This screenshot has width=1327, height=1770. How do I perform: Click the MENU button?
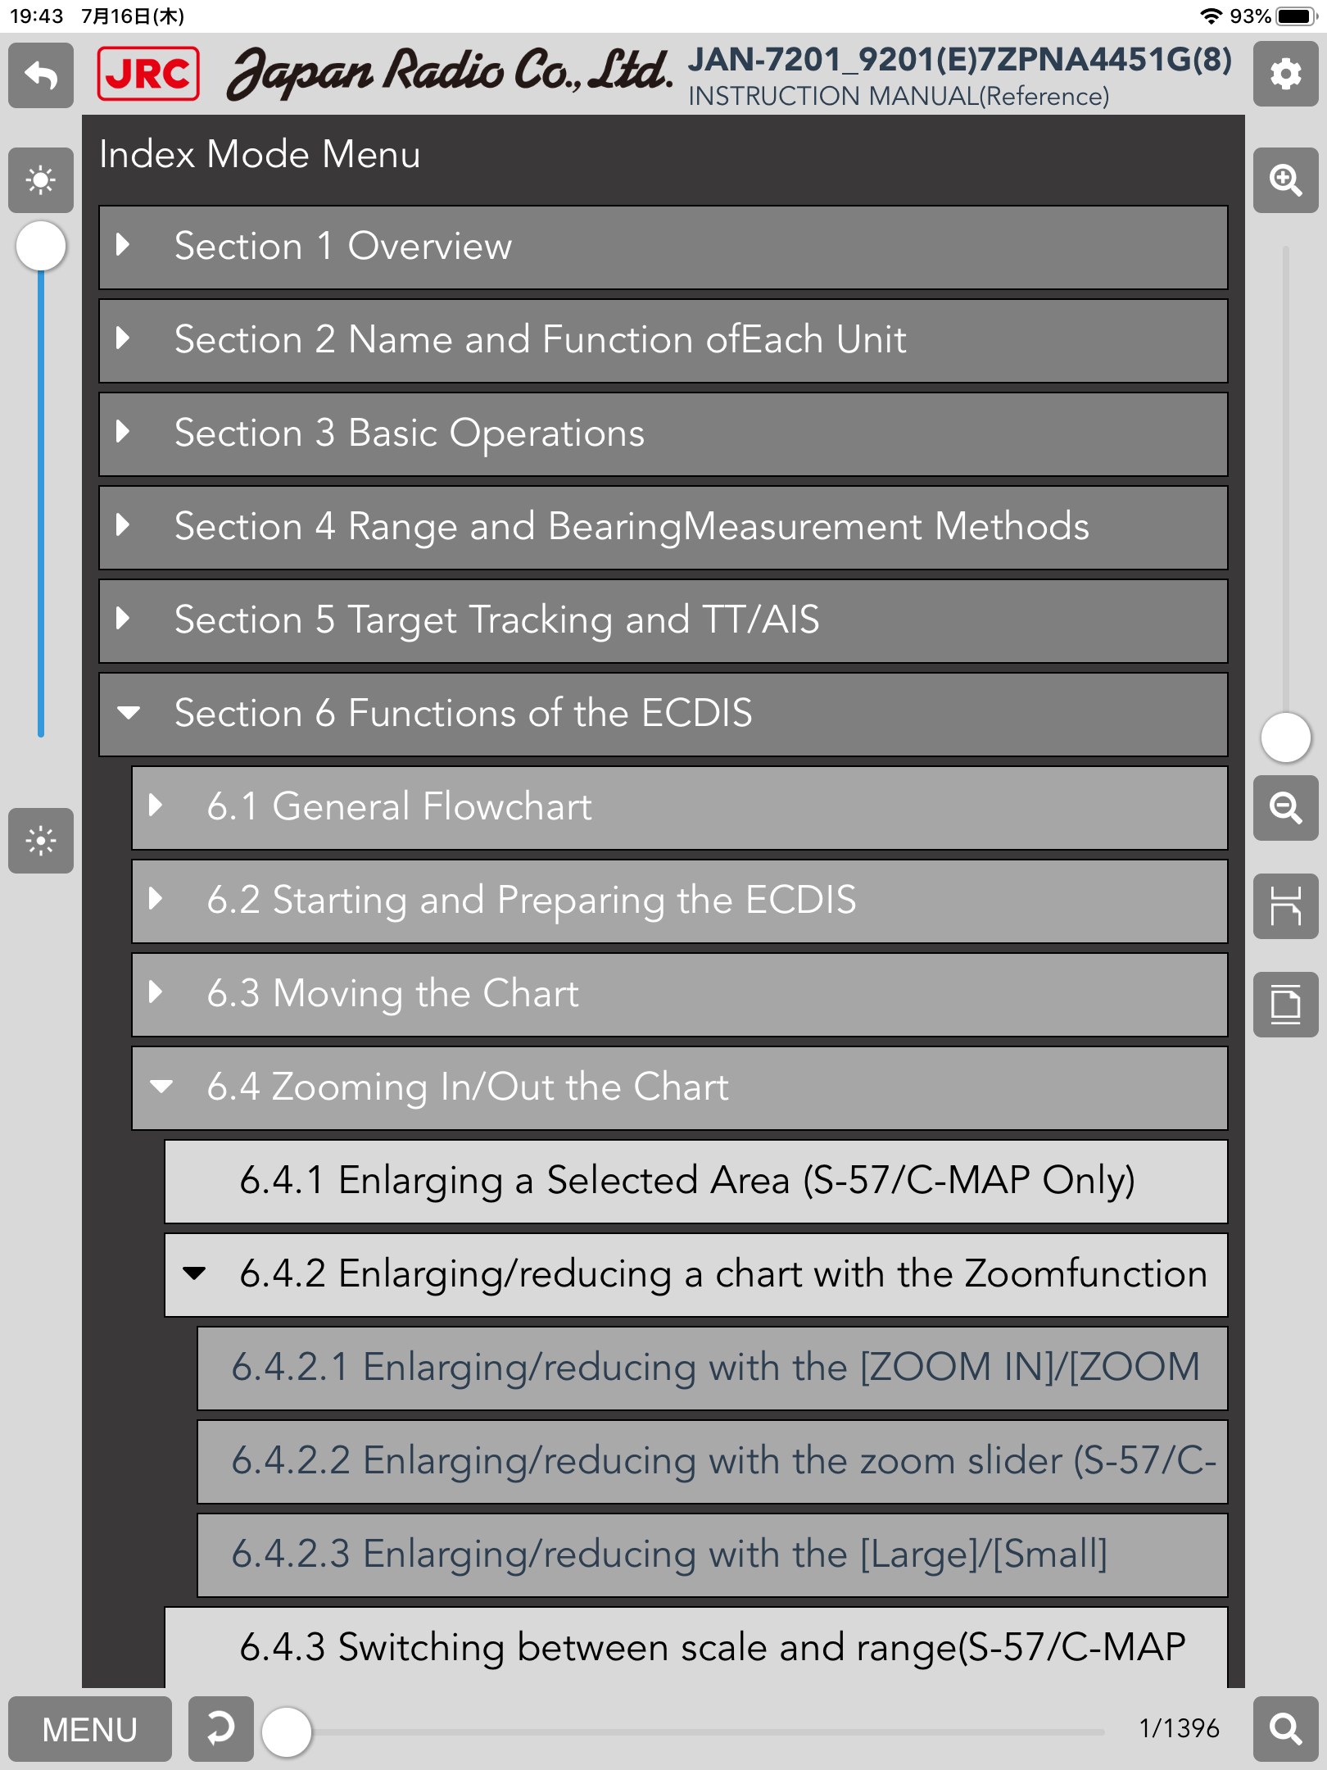(90, 1729)
